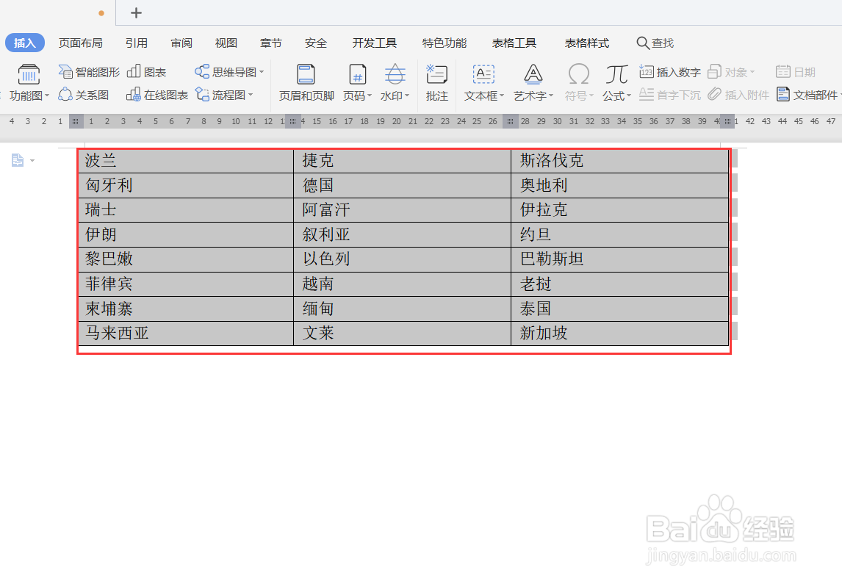Screen dimensions: 842x584
Task: Insert a 文本框 text box
Action: [x=483, y=83]
